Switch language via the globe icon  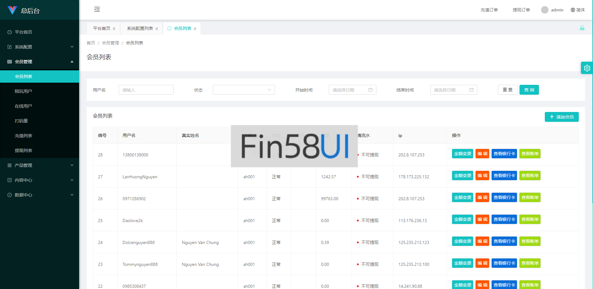click(573, 10)
